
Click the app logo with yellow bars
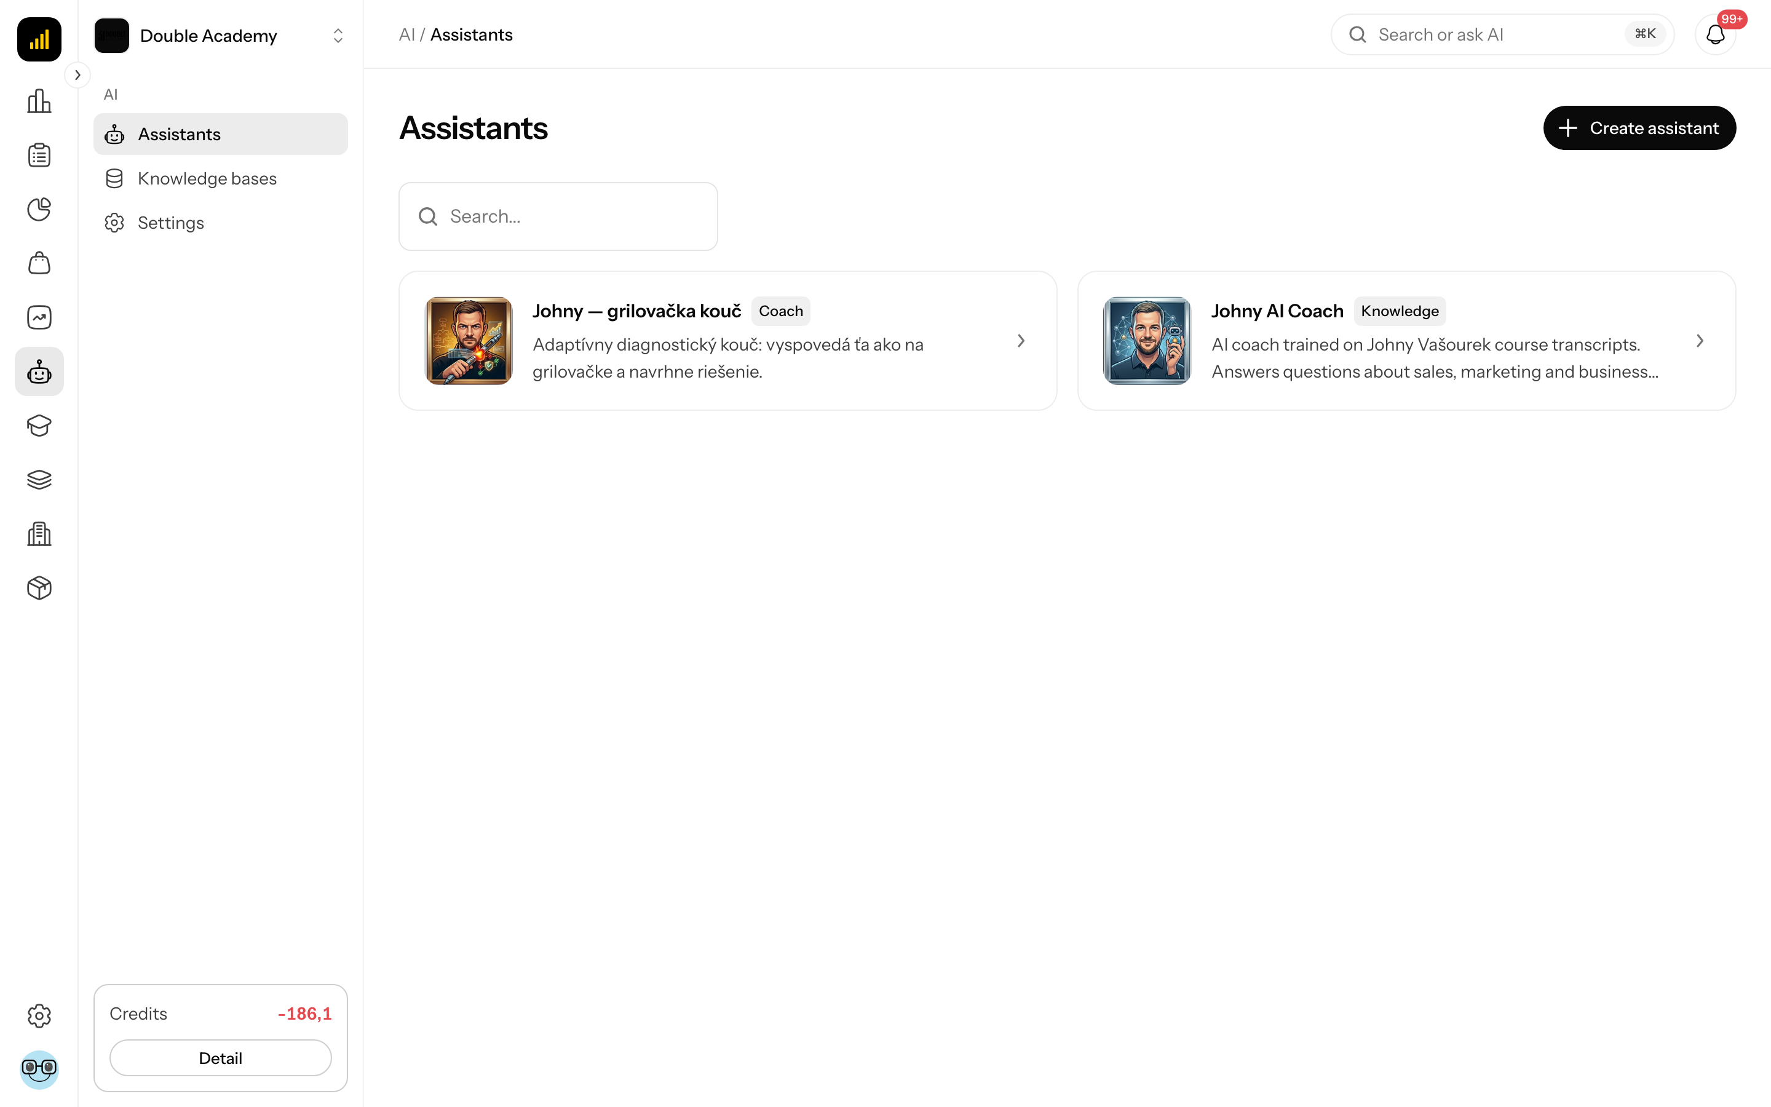click(x=39, y=39)
